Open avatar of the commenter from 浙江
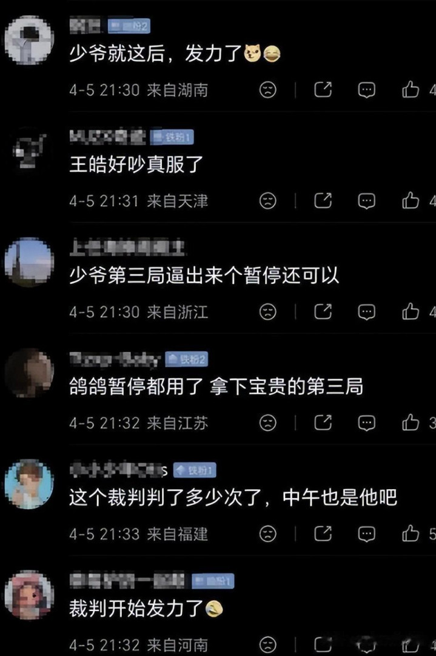Viewport: 436px width, 656px height. [x=29, y=262]
